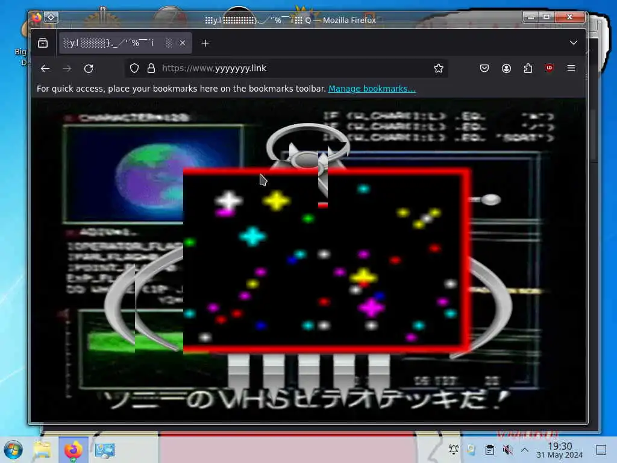This screenshot has width=617, height=463.
Task: Open the clipboard tray icon
Action: [x=489, y=450]
